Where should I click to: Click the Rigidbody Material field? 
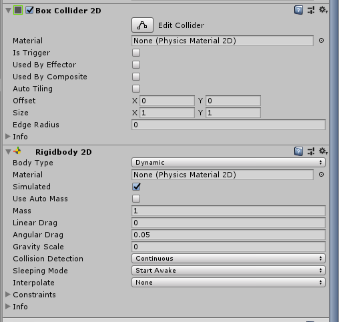click(x=222, y=175)
